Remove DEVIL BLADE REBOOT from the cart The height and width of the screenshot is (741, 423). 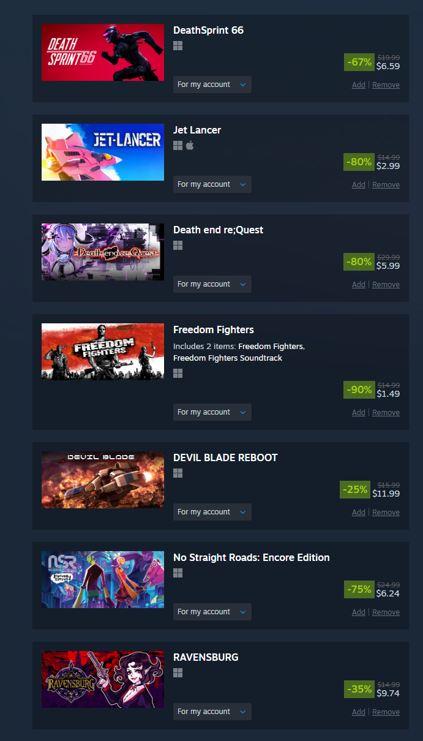(x=386, y=513)
